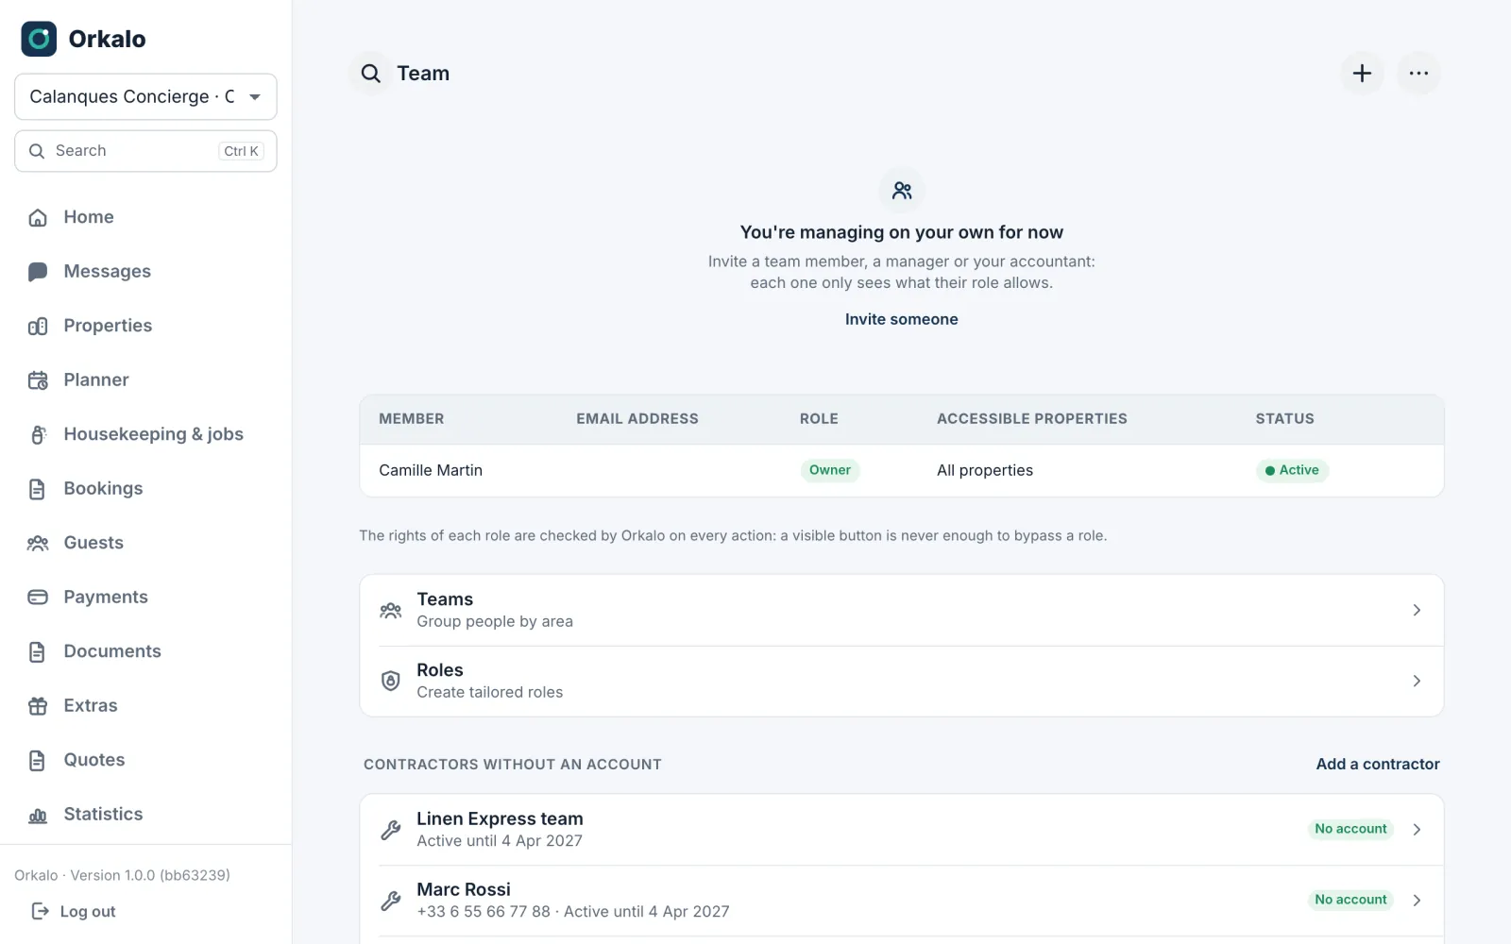Open Payments in sidebar
This screenshot has height=944, width=1511.
tap(145, 598)
